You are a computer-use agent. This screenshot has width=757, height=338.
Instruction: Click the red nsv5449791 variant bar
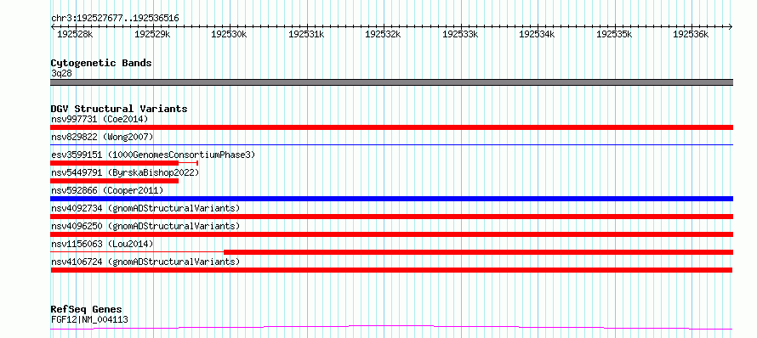point(115,181)
